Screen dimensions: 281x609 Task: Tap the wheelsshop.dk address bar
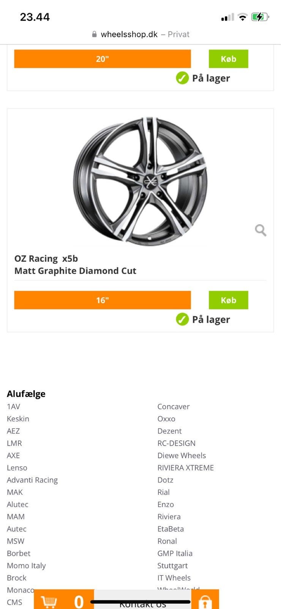pyautogui.click(x=140, y=34)
